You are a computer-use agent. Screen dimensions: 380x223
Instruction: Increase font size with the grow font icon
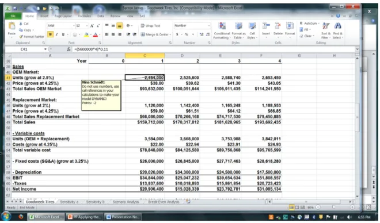(92, 26)
